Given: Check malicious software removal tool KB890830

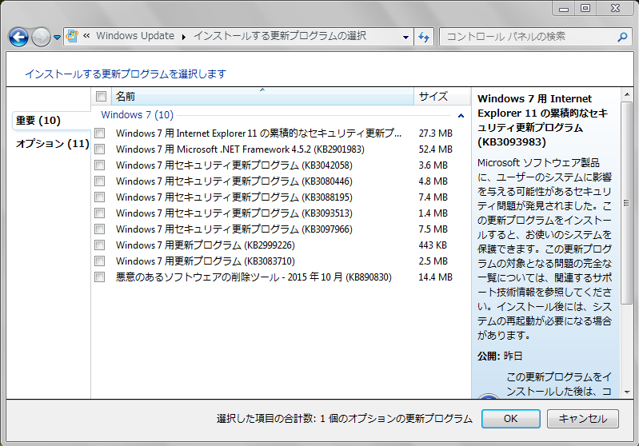Looking at the screenshot, I should pyautogui.click(x=99, y=277).
